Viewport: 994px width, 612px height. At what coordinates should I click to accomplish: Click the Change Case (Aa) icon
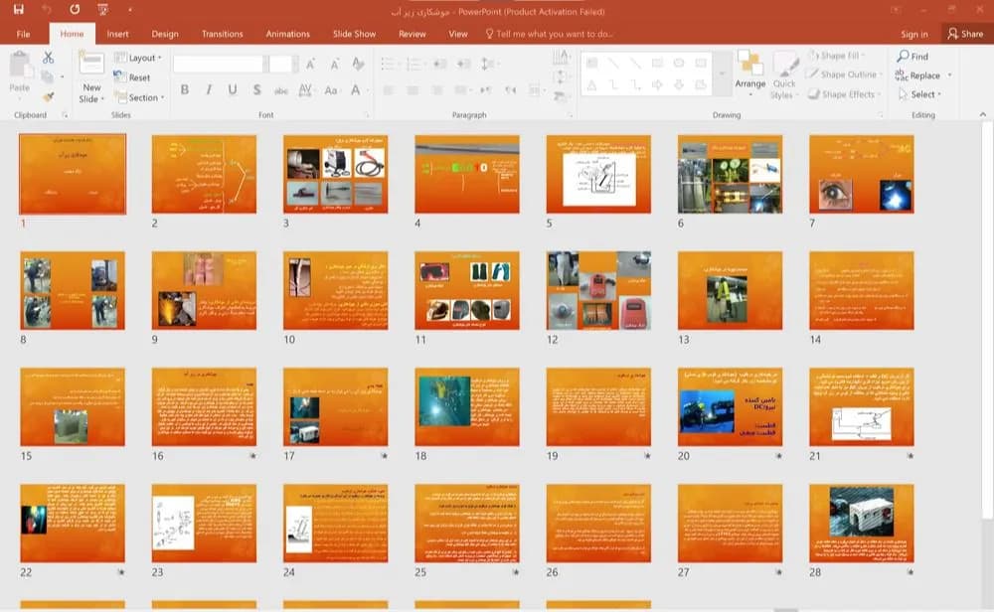pyautogui.click(x=331, y=90)
